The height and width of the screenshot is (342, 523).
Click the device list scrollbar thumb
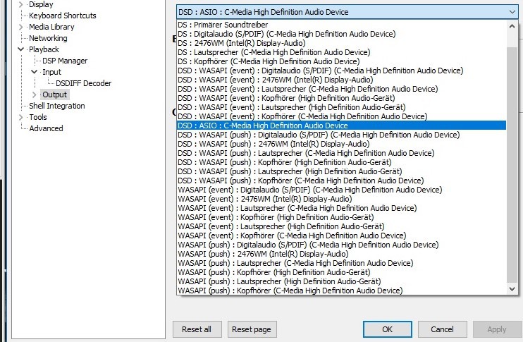point(512,165)
